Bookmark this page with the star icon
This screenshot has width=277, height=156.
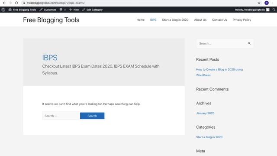click(x=259, y=3)
